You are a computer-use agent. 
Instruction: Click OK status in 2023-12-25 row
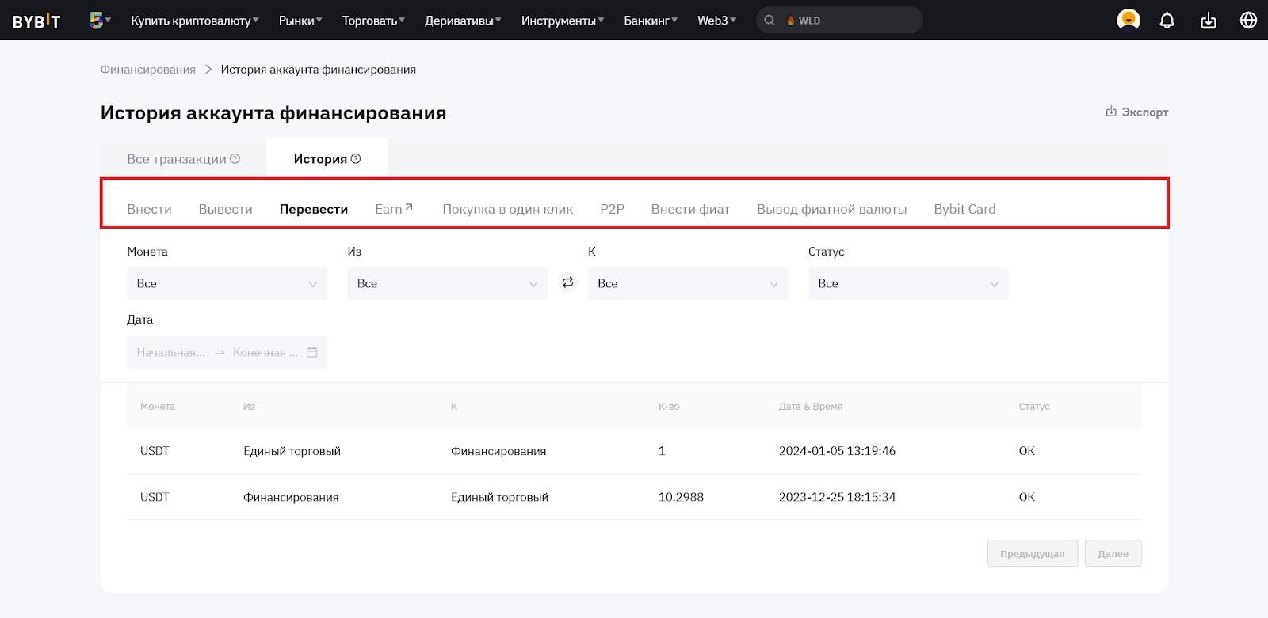click(1027, 497)
